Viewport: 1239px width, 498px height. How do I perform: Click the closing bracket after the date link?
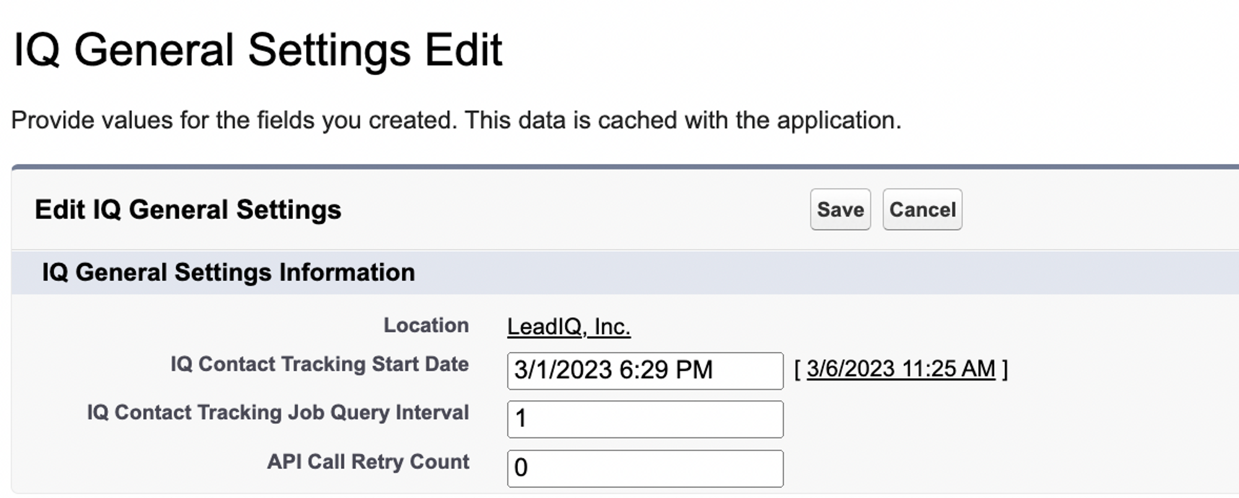pyautogui.click(x=1005, y=369)
